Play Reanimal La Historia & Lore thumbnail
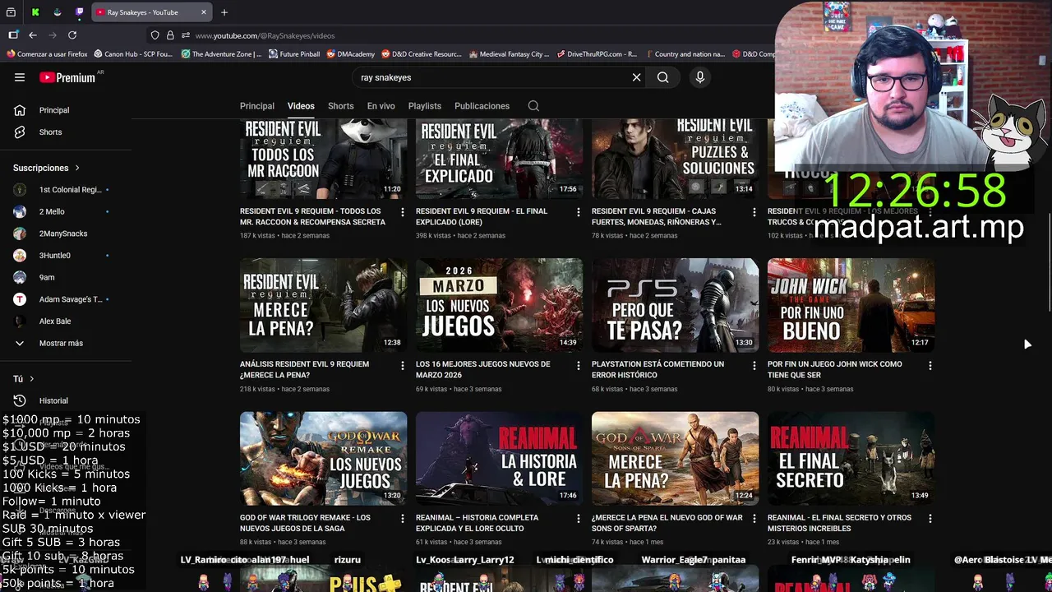The height and width of the screenshot is (592, 1052). point(499,459)
